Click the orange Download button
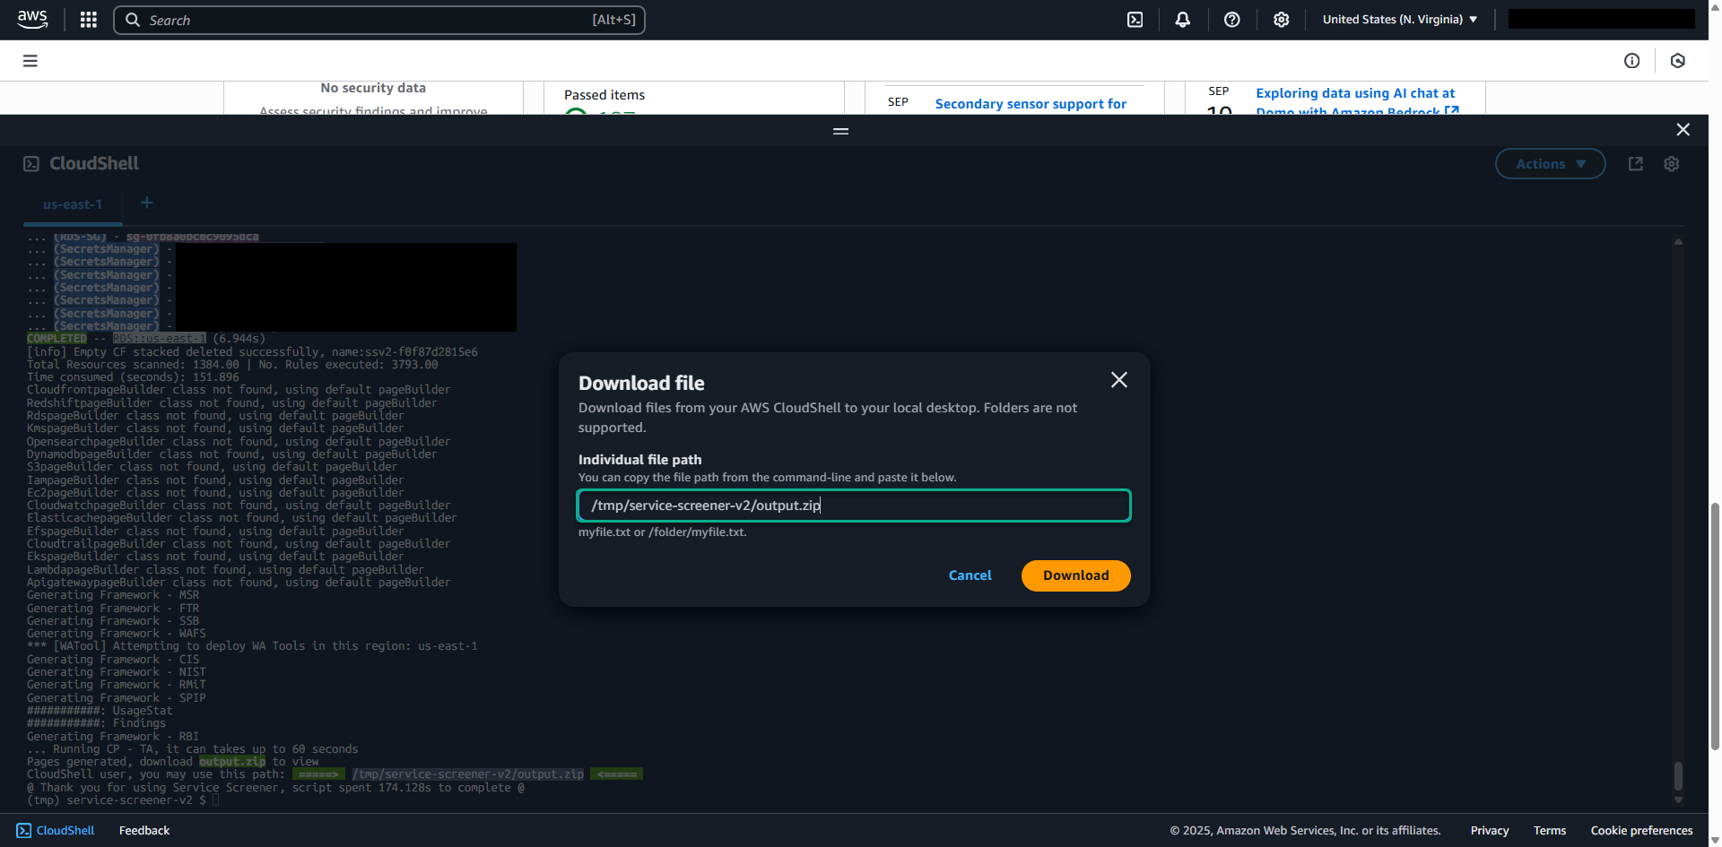 [1075, 575]
